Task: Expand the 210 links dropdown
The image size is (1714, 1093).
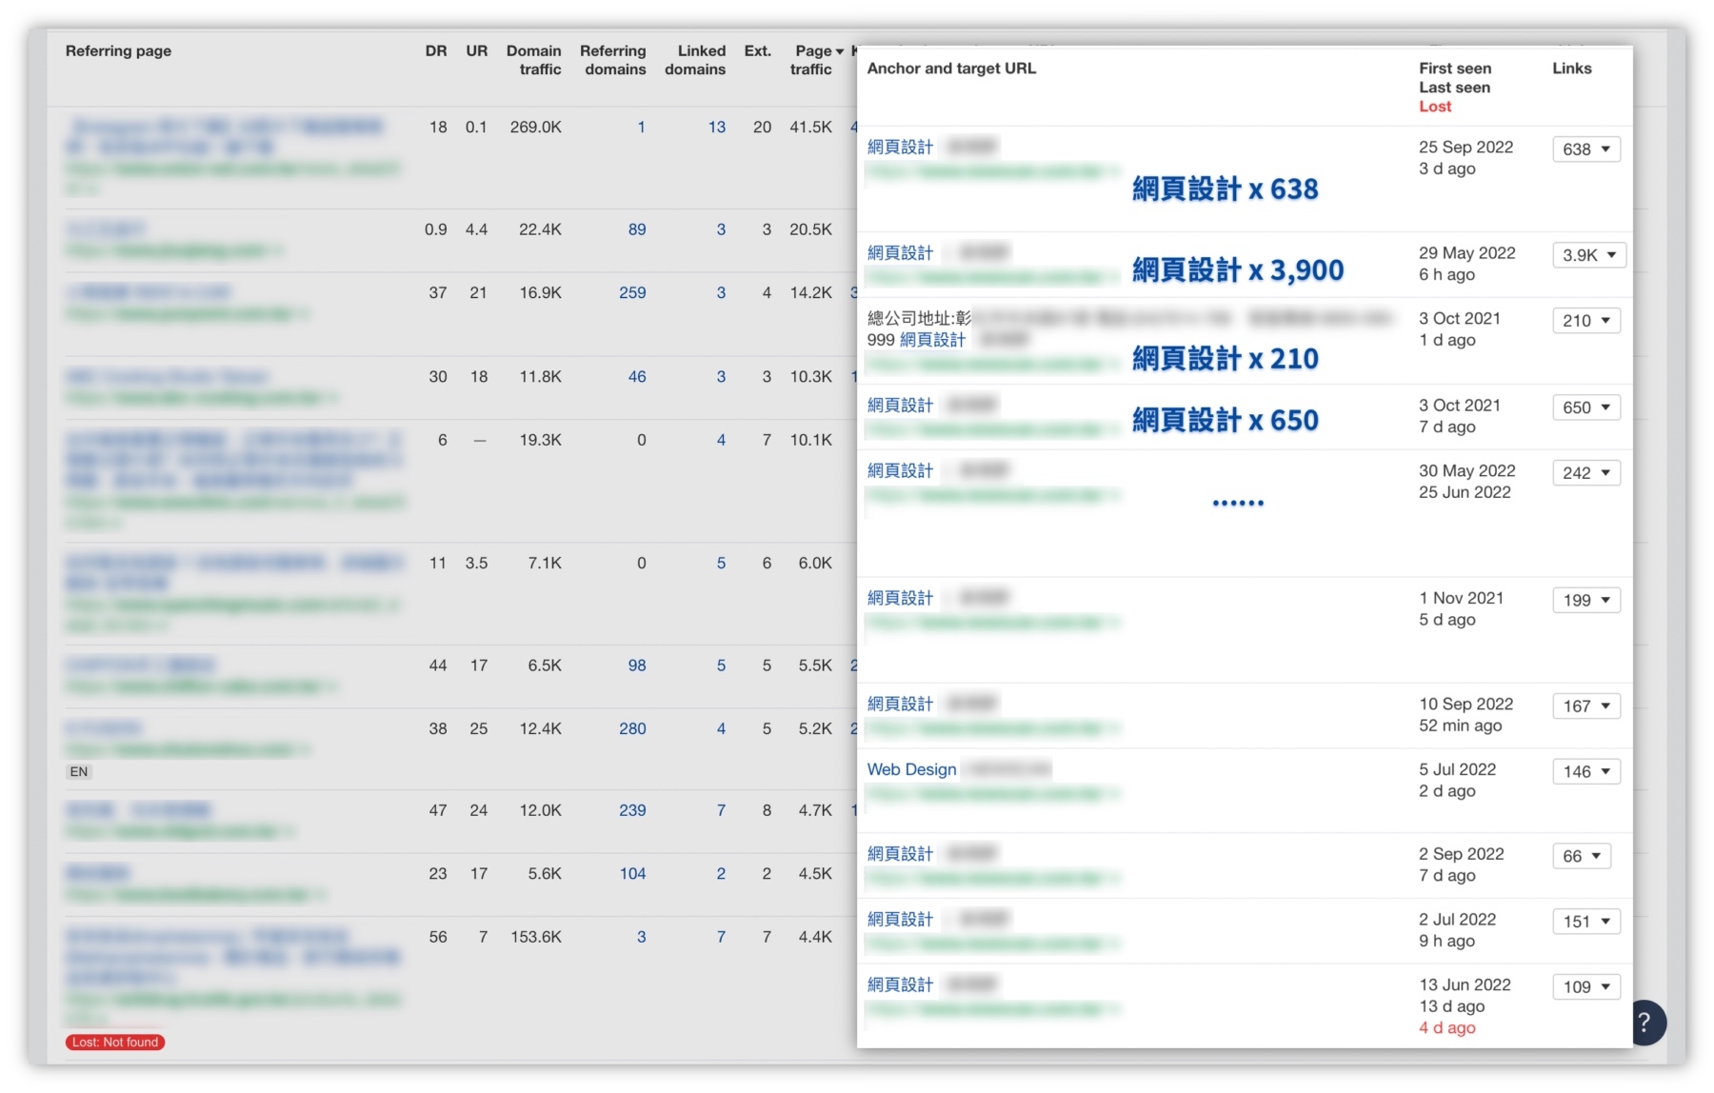Action: pos(1585,321)
